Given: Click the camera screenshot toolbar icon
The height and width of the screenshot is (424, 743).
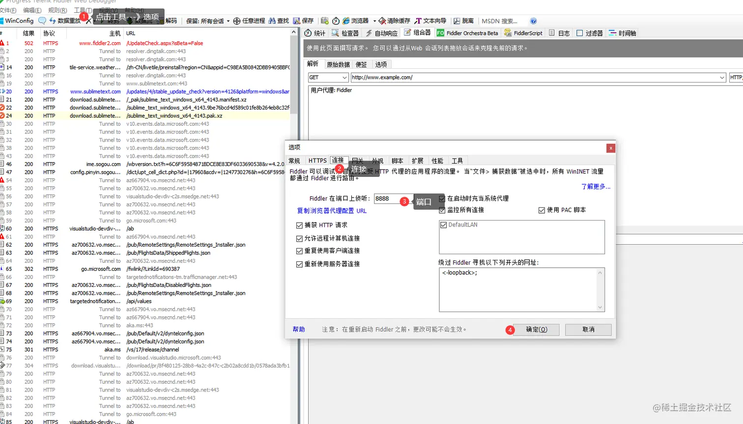Looking at the screenshot, I should pos(324,21).
